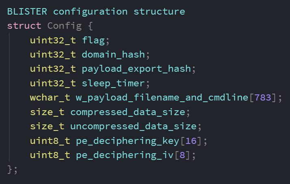Click the closing brace and semicolon
Image resolution: width=290 pixels, height=184 pixels.
12,169
